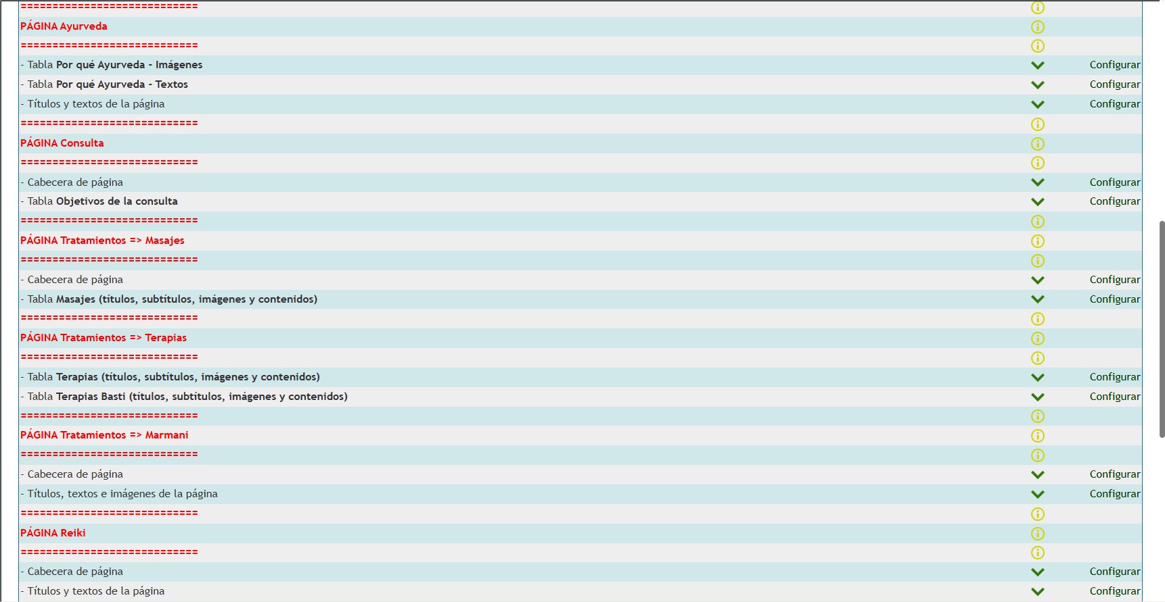Viewport: 1165px width, 602px height.
Task: Open the info icon on the PÁGINA Tratamientos => Terapias row
Action: [x=1037, y=338]
